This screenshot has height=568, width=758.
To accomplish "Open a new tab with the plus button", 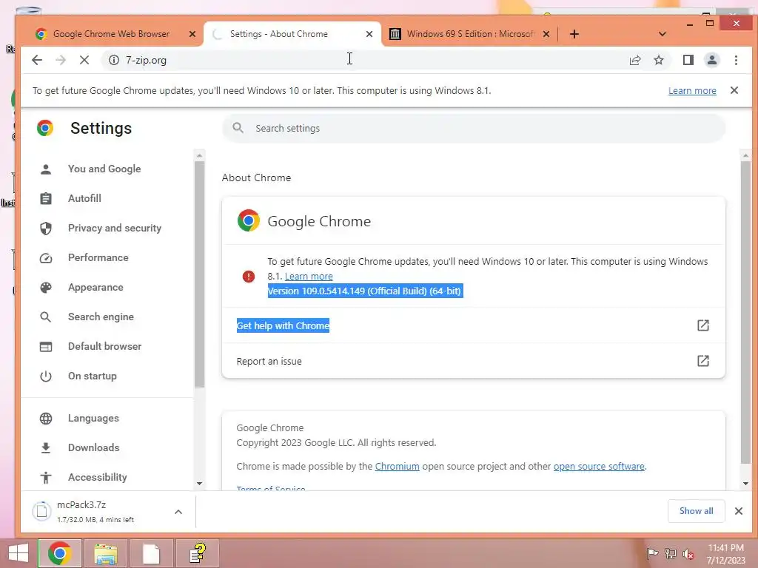I will [574, 34].
